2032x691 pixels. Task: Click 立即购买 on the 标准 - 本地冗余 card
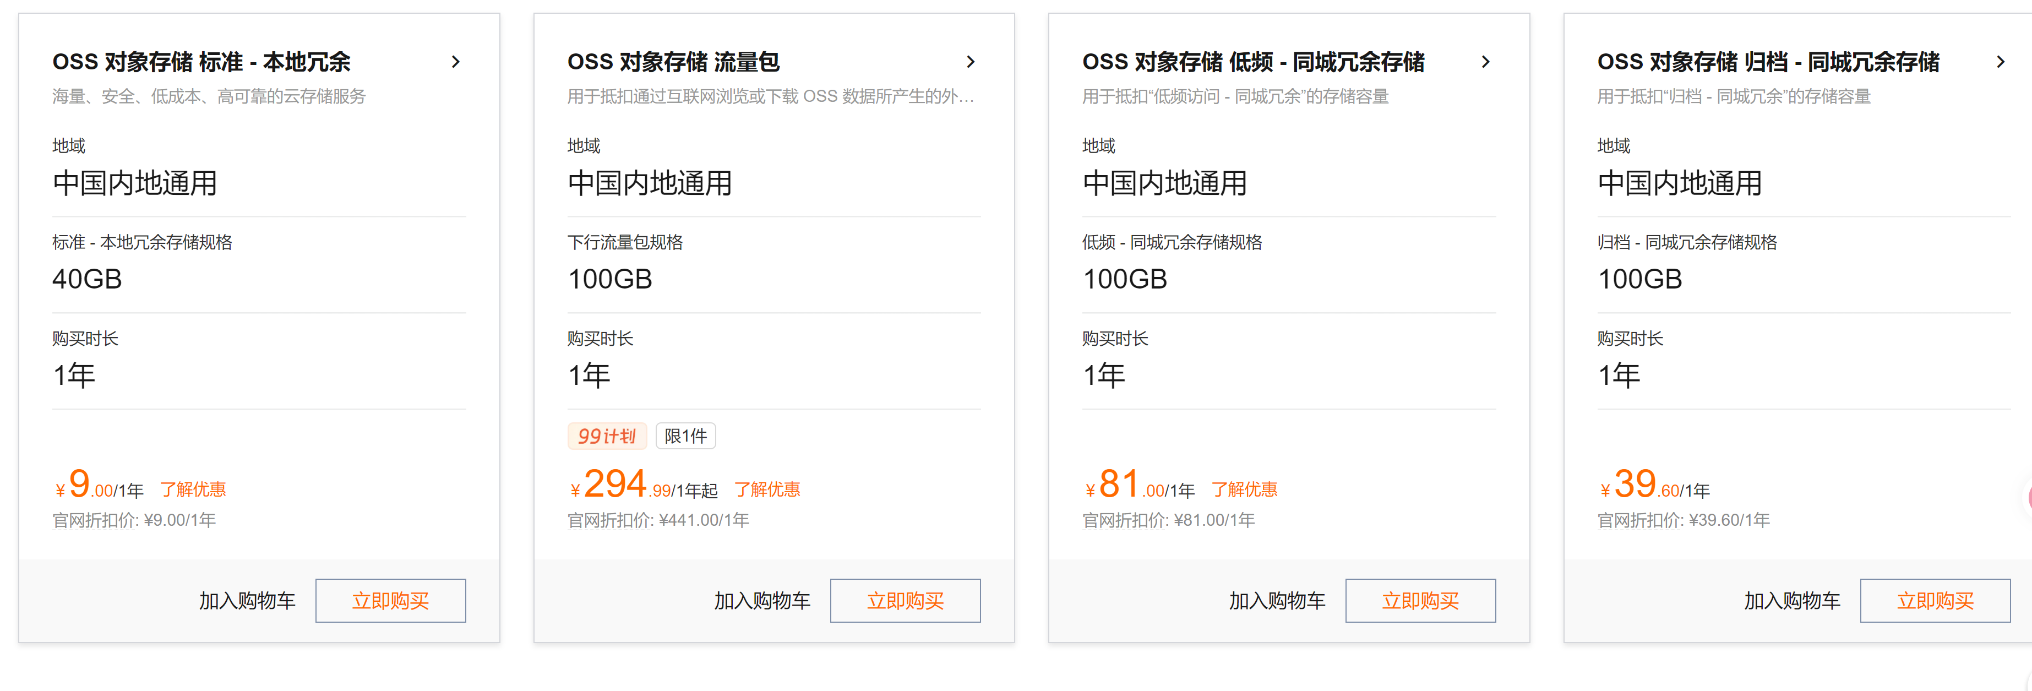390,600
